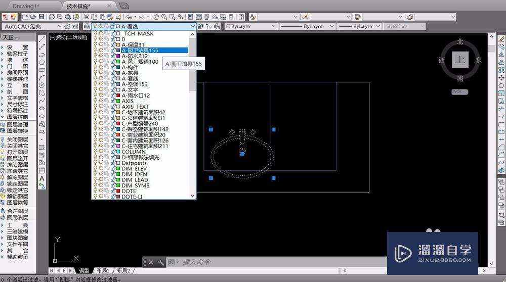Click the Plot printer icon
The width and height of the screenshot is (506, 282).
coord(52,17)
